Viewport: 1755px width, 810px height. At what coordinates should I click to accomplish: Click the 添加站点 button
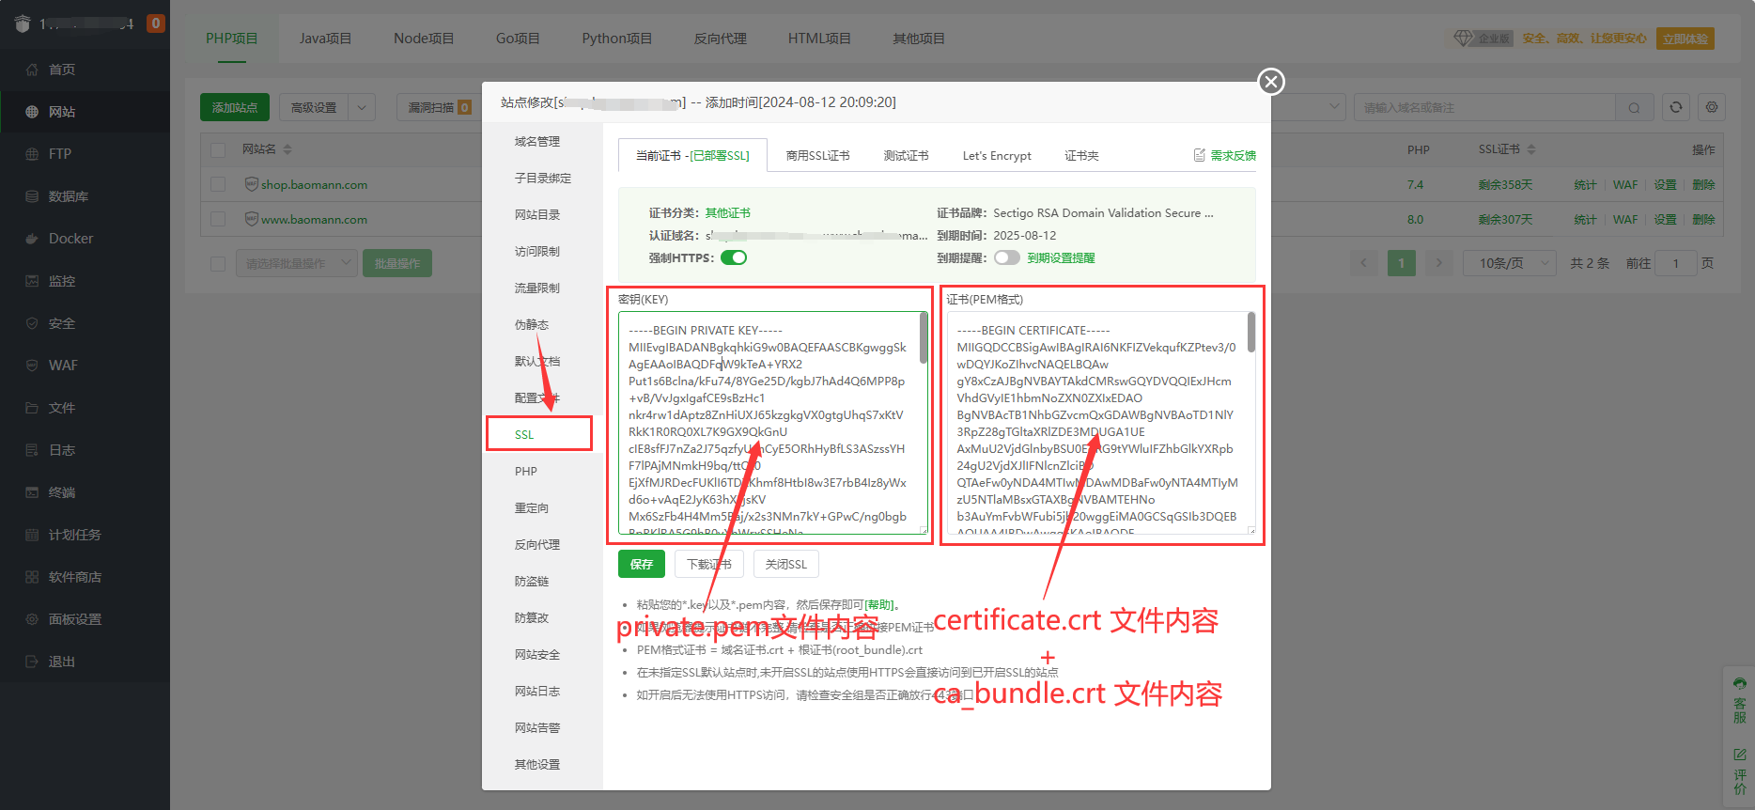[235, 107]
